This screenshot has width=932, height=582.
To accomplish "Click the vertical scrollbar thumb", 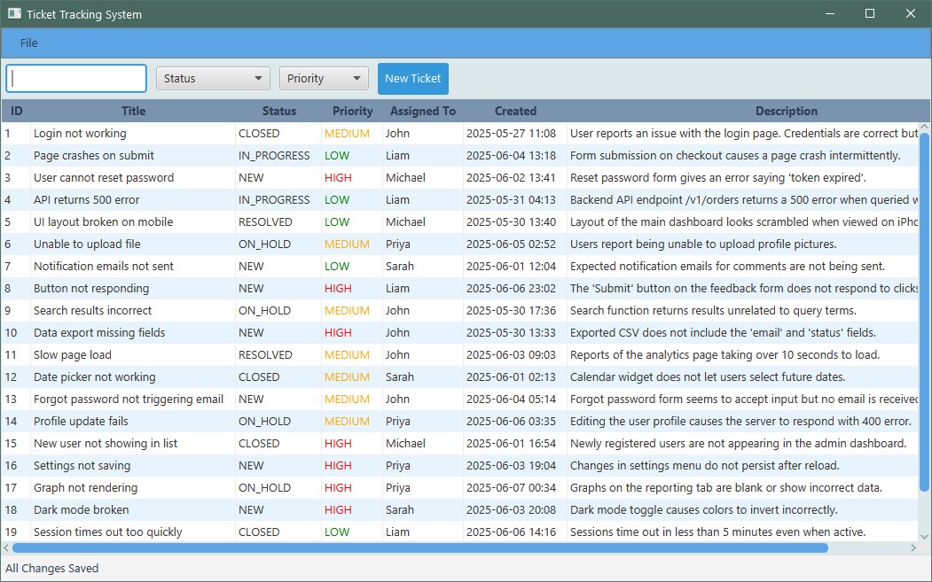I will click(x=924, y=313).
